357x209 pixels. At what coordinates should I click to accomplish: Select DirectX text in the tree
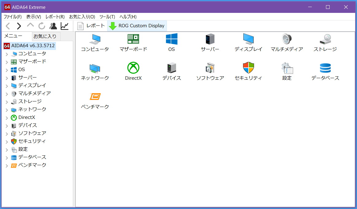(x=27, y=117)
